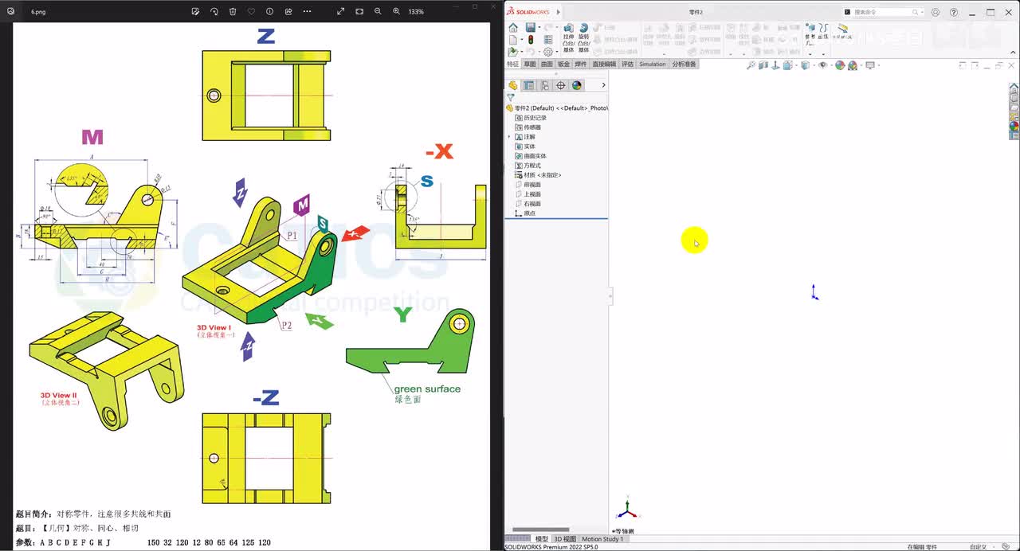The width and height of the screenshot is (1020, 551).
Task: Open the File Properties icon
Action: 548,39
